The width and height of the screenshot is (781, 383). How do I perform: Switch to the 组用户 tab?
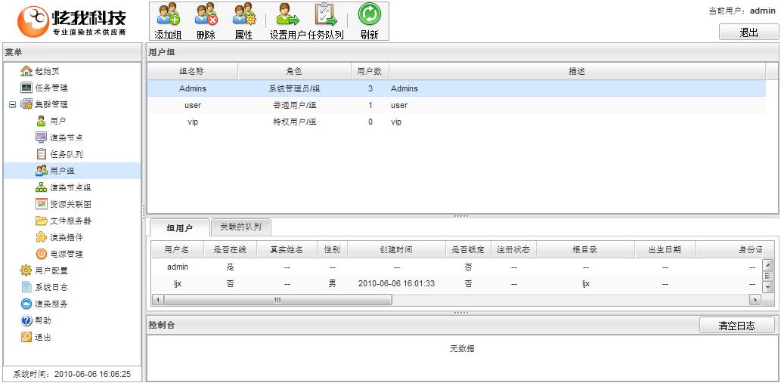pyautogui.click(x=179, y=228)
